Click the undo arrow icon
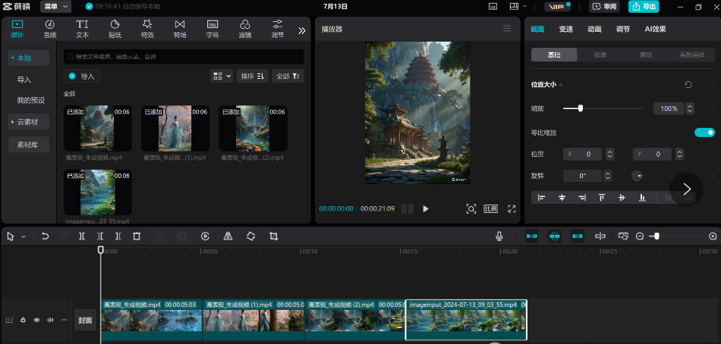The image size is (721, 344). (46, 236)
